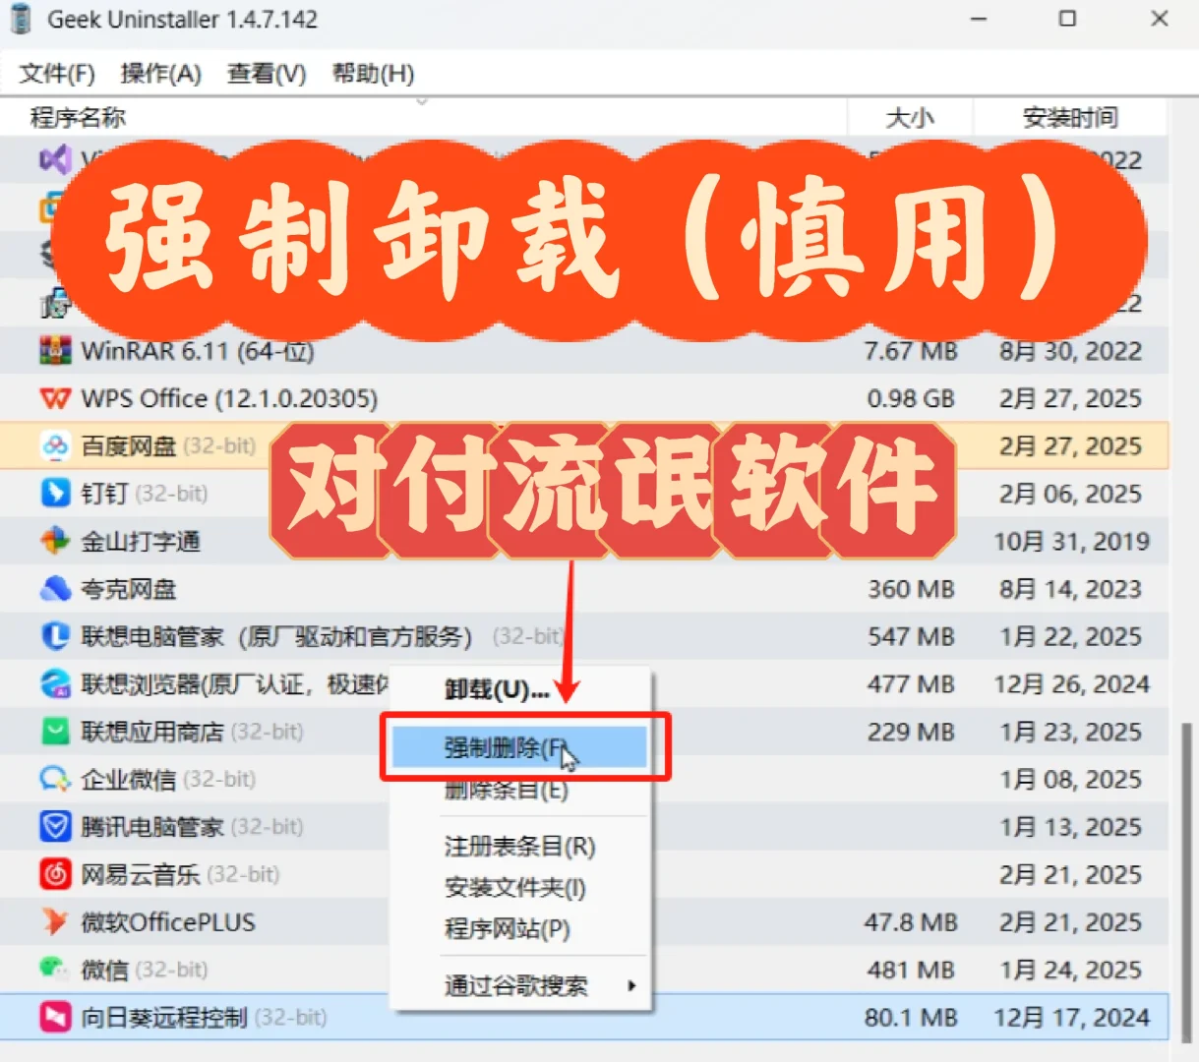Open 注册表条目(R) from the context menu
Viewport: 1199px width, 1062px height.
[x=518, y=846]
